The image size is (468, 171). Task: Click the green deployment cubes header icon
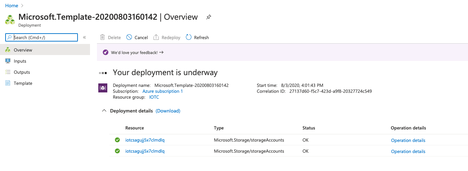(x=10, y=19)
